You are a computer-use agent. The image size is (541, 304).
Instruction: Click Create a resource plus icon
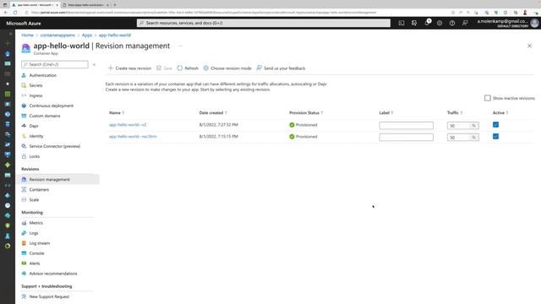[8, 43]
